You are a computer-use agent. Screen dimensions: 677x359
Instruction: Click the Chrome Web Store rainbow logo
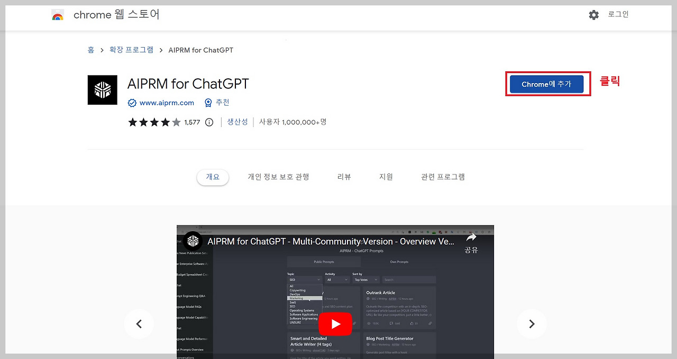(x=58, y=15)
